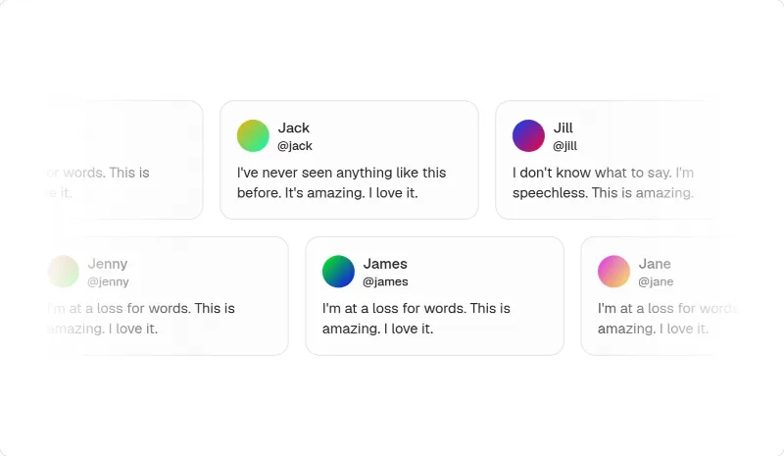The height and width of the screenshot is (456, 784).
Task: Select the name James
Action: [x=385, y=264]
